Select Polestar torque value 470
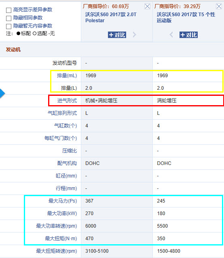The width and height of the screenshot is (224, 258). click(x=89, y=239)
